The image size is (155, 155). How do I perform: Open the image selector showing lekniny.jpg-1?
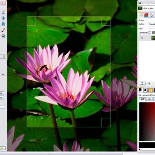146,8
